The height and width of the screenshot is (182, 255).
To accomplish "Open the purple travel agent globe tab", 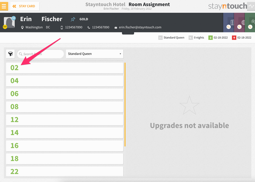I will (239, 22).
